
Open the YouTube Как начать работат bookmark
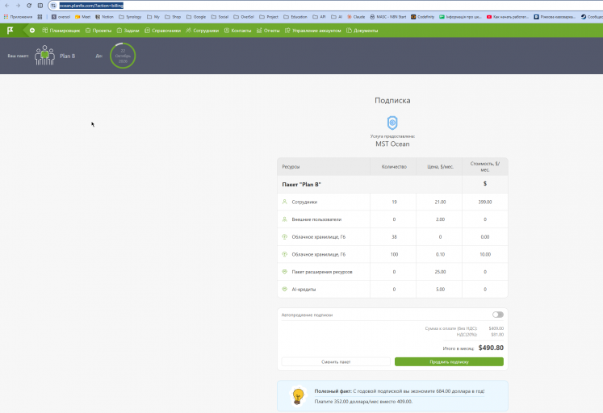click(508, 17)
